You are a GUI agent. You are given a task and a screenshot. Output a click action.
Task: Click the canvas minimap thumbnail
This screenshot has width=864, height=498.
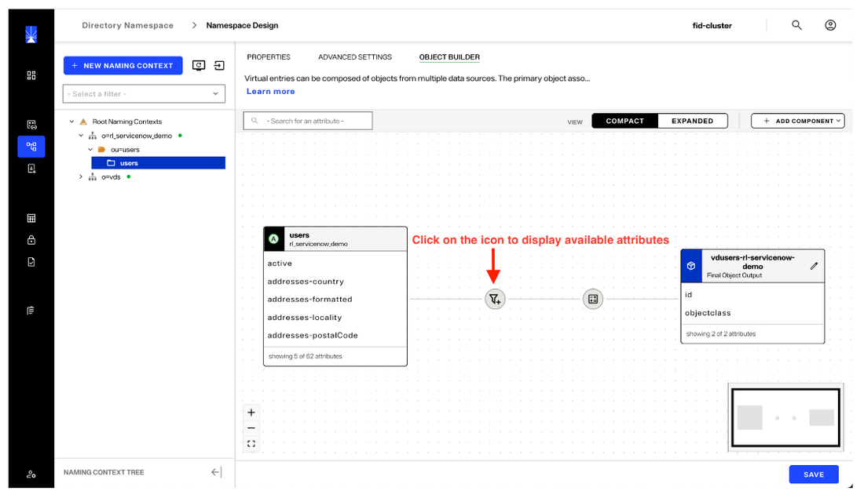pyautogui.click(x=785, y=418)
